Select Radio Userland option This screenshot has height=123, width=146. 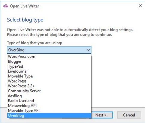49,101
